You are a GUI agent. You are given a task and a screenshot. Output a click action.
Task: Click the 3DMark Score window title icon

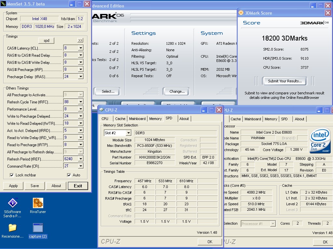point(241,13)
